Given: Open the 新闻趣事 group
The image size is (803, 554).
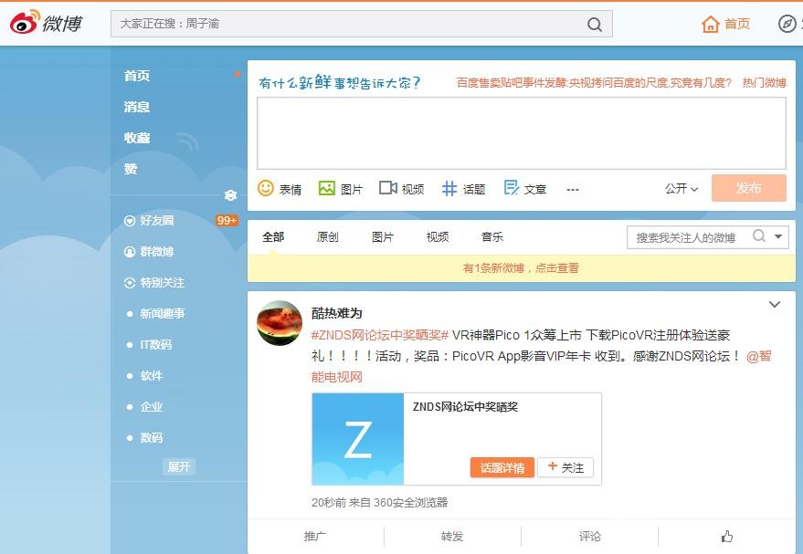Looking at the screenshot, I should click(162, 314).
